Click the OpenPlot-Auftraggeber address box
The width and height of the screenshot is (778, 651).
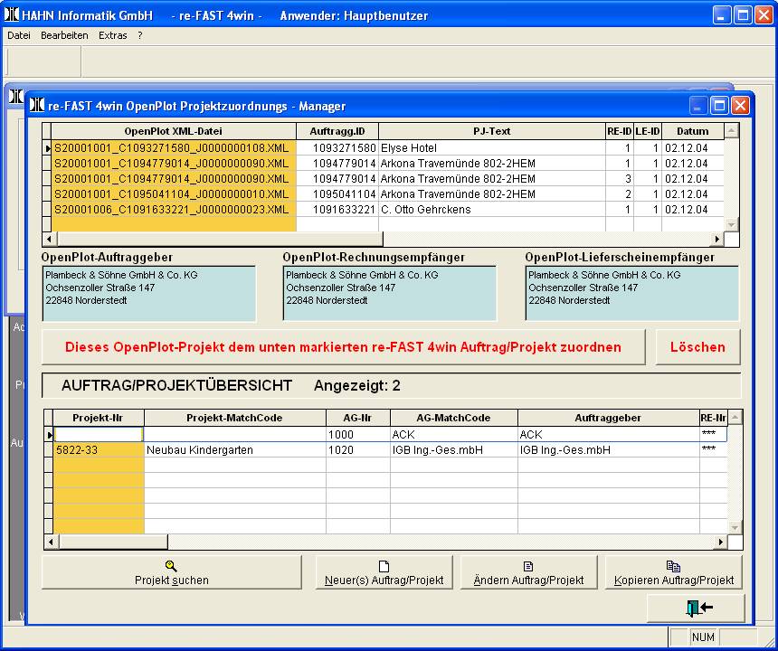tap(149, 294)
